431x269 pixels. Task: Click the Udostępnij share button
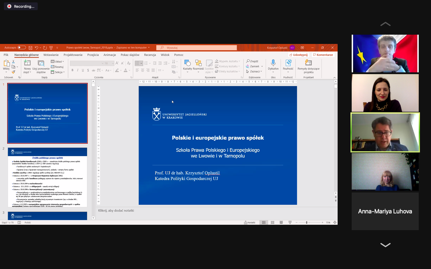299,55
